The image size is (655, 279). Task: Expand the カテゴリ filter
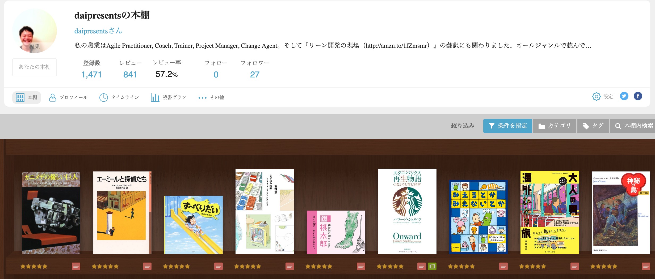tap(555, 126)
